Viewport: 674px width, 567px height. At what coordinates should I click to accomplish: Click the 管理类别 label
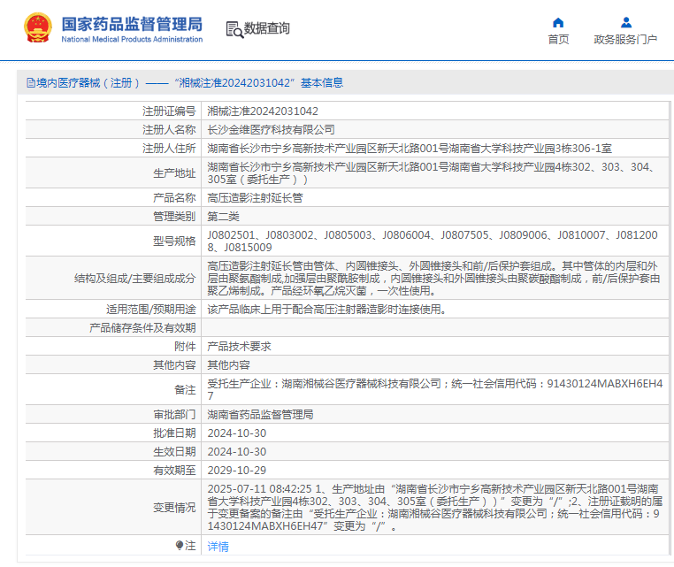click(x=174, y=216)
